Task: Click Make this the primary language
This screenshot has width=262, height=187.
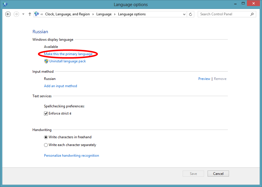Action: coord(68,54)
